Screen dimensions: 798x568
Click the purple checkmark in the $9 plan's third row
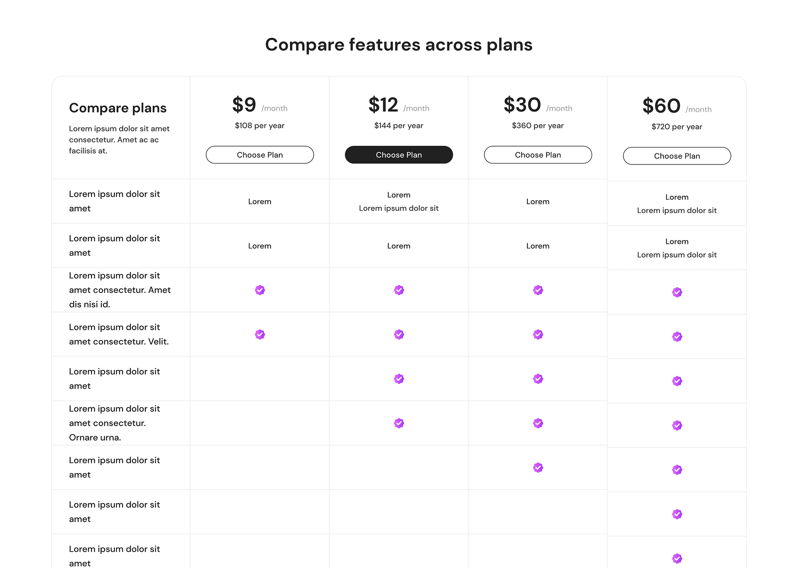coord(259,290)
